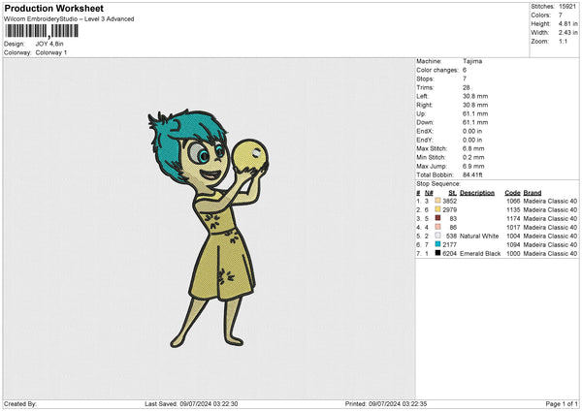Click stitch count '6204' in stop row 7
The width and height of the screenshot is (582, 411).
click(x=449, y=253)
